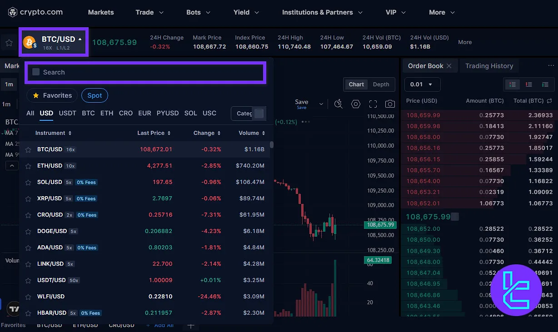This screenshot has width=558, height=332.
Task: Star the SOL/USD row as favorite
Action: pos(28,182)
